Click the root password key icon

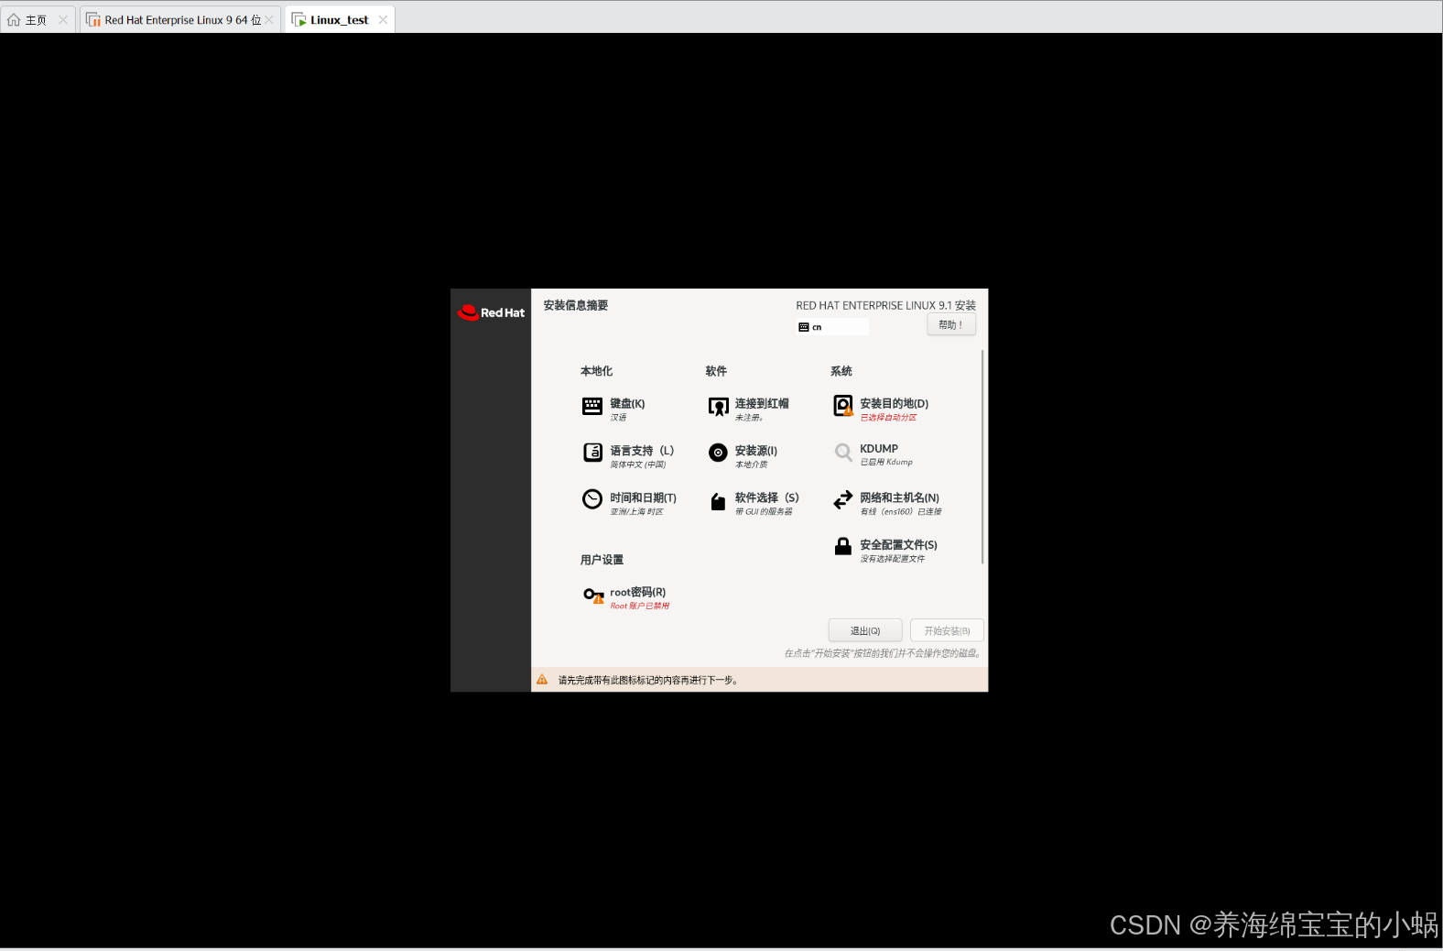click(x=593, y=596)
